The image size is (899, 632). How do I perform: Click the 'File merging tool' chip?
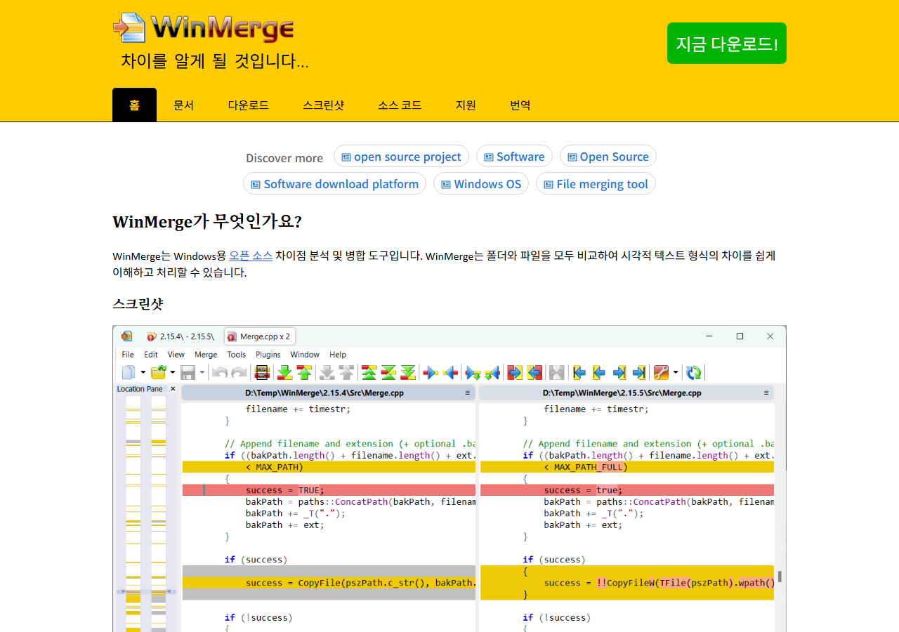tap(596, 184)
